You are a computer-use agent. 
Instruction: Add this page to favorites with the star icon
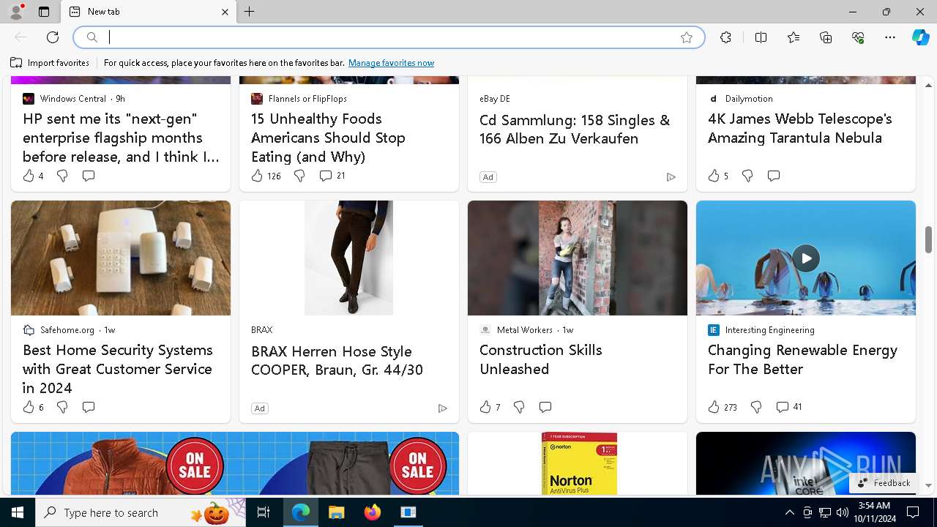687,37
